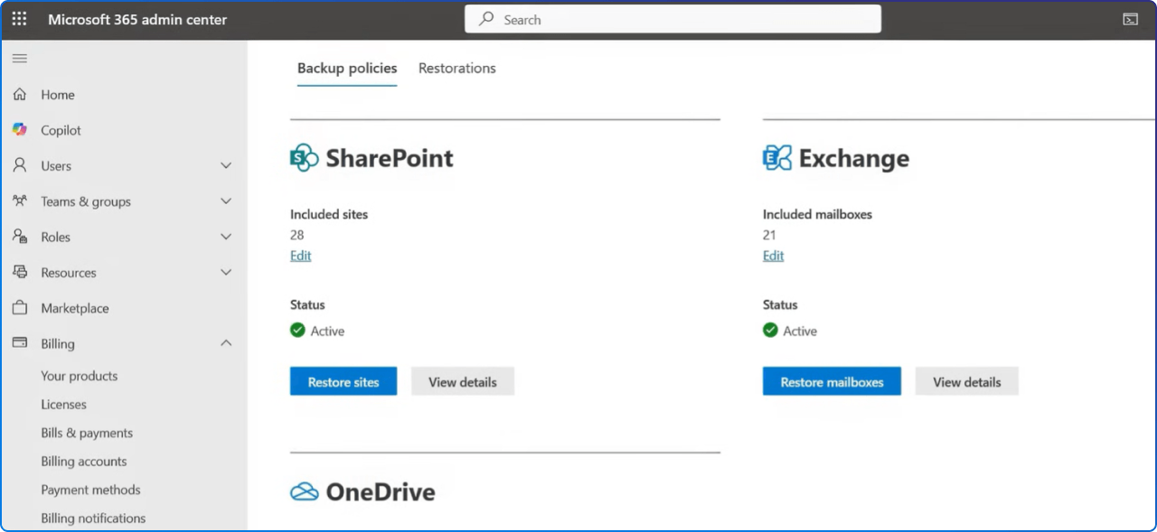Switch to the Restorations tab
This screenshot has height=532, width=1157.
tap(456, 68)
